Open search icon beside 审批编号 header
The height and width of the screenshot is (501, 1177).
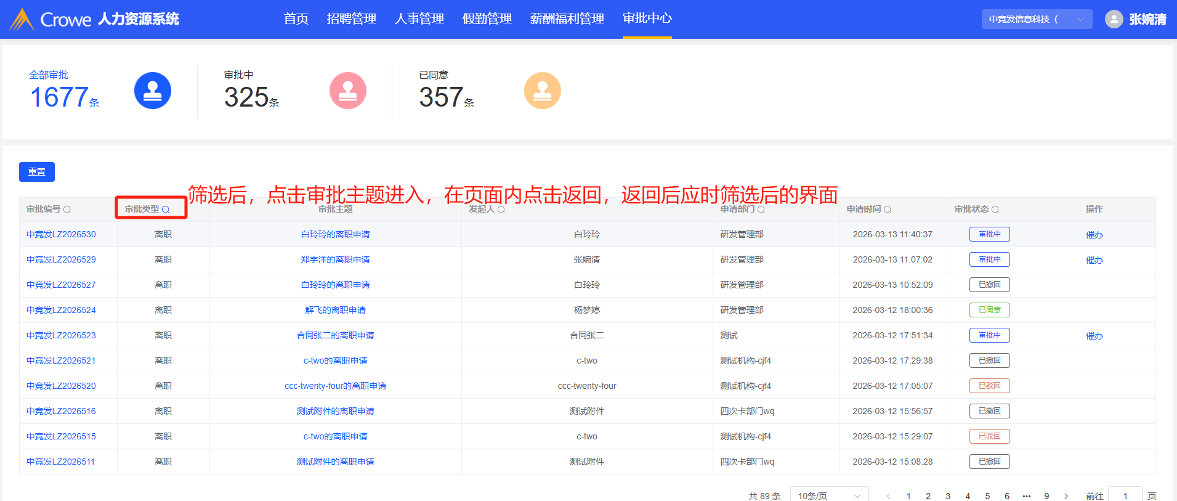(x=67, y=210)
